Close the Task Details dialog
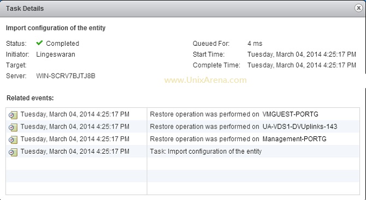Screen dimensions: 366x200 (358, 8)
